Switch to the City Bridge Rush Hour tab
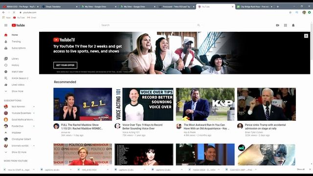The height and width of the screenshot is (176, 313). click(x=255, y=6)
